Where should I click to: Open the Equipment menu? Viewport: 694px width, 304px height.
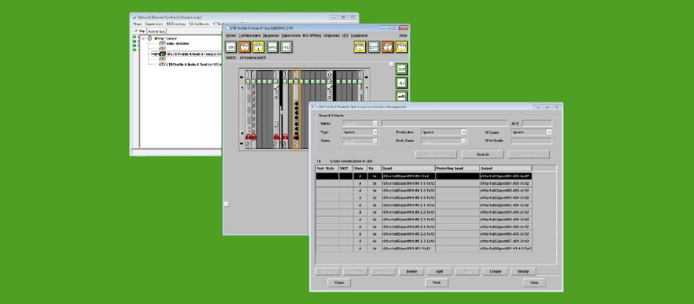point(359,35)
